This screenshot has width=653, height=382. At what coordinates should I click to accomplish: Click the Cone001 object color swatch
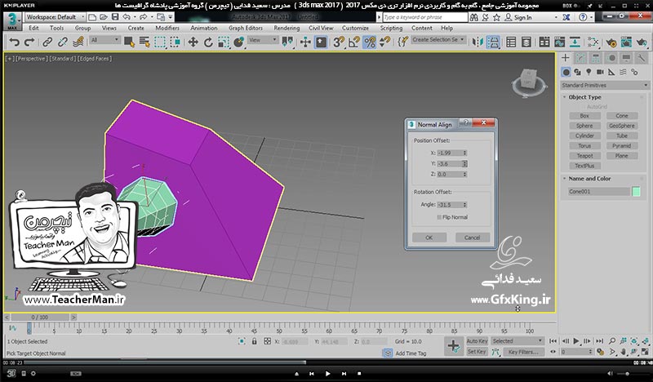coord(636,191)
